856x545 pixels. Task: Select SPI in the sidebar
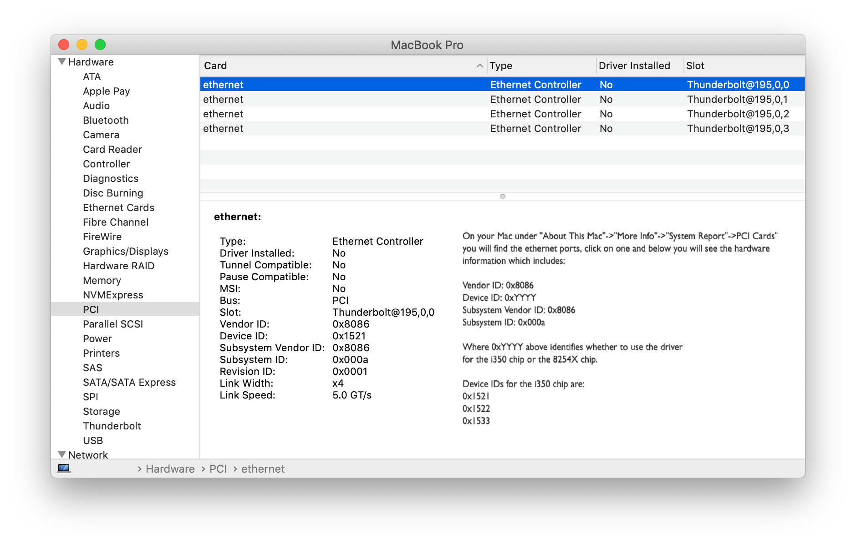[91, 397]
